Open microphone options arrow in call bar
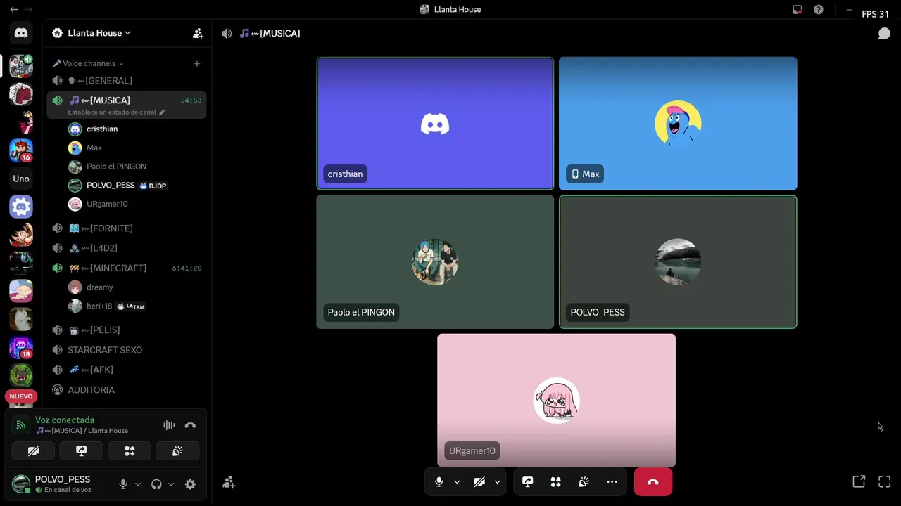Screen dimensions: 901x506 point(457,482)
